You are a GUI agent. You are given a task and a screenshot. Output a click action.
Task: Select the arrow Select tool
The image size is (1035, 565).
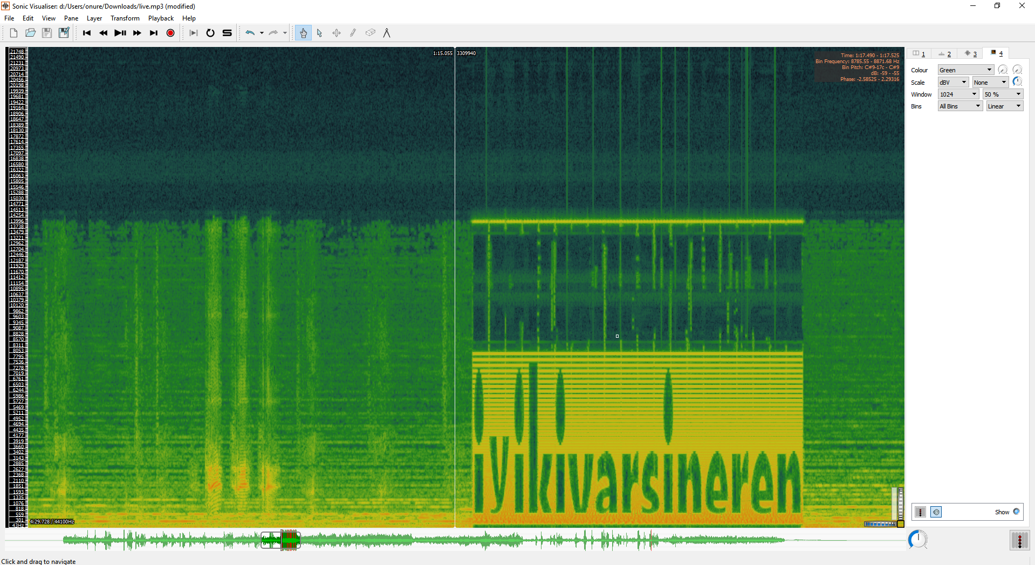pyautogui.click(x=320, y=33)
